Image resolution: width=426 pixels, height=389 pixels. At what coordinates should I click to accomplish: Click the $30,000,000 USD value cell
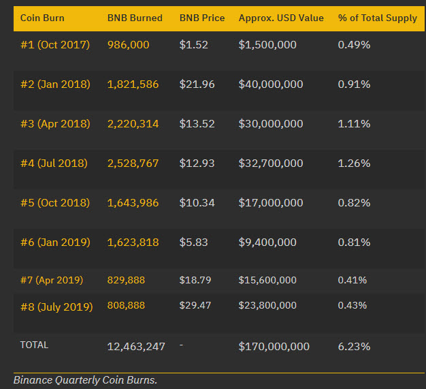271,124
